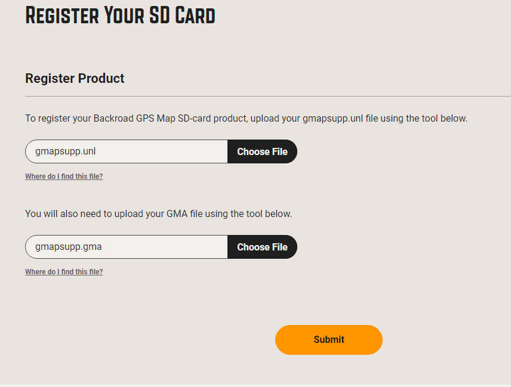Click the divider line below Register Product

(267, 96)
